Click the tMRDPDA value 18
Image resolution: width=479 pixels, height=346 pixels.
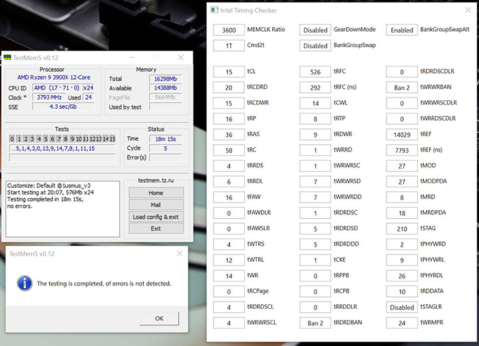[x=402, y=213]
